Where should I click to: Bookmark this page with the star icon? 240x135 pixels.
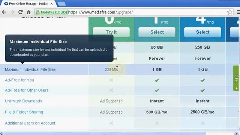pyautogui.click(x=229, y=12)
